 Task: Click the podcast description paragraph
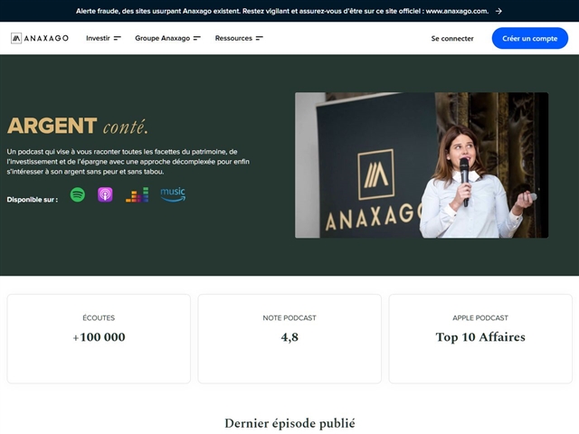pyautogui.click(x=128, y=162)
